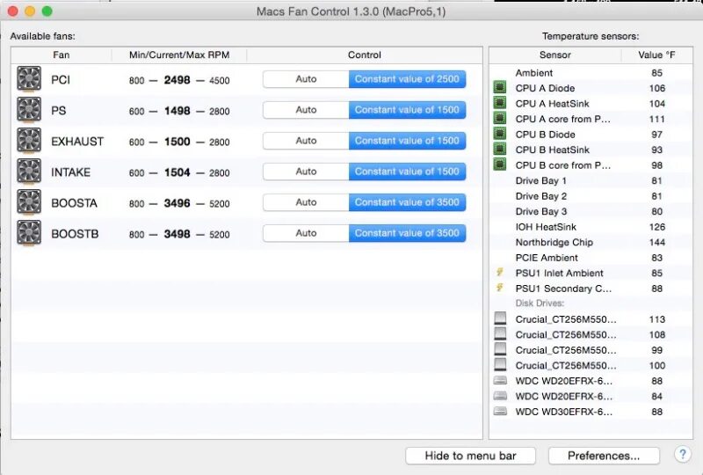Click BOOSTA current RPM value 3496
The width and height of the screenshot is (703, 475).
(x=178, y=203)
